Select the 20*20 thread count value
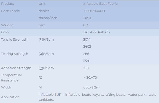 [x=88, y=18]
